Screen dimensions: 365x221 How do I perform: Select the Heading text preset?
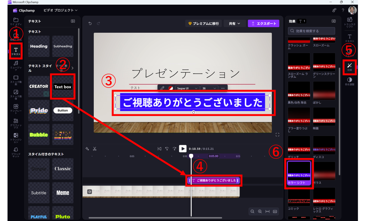pos(38,46)
